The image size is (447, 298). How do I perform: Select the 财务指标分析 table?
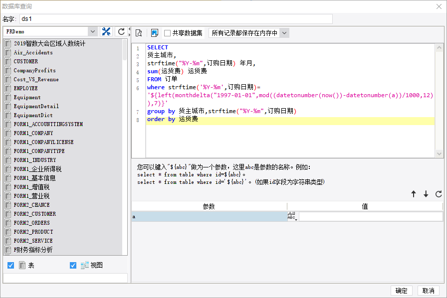[33, 250]
